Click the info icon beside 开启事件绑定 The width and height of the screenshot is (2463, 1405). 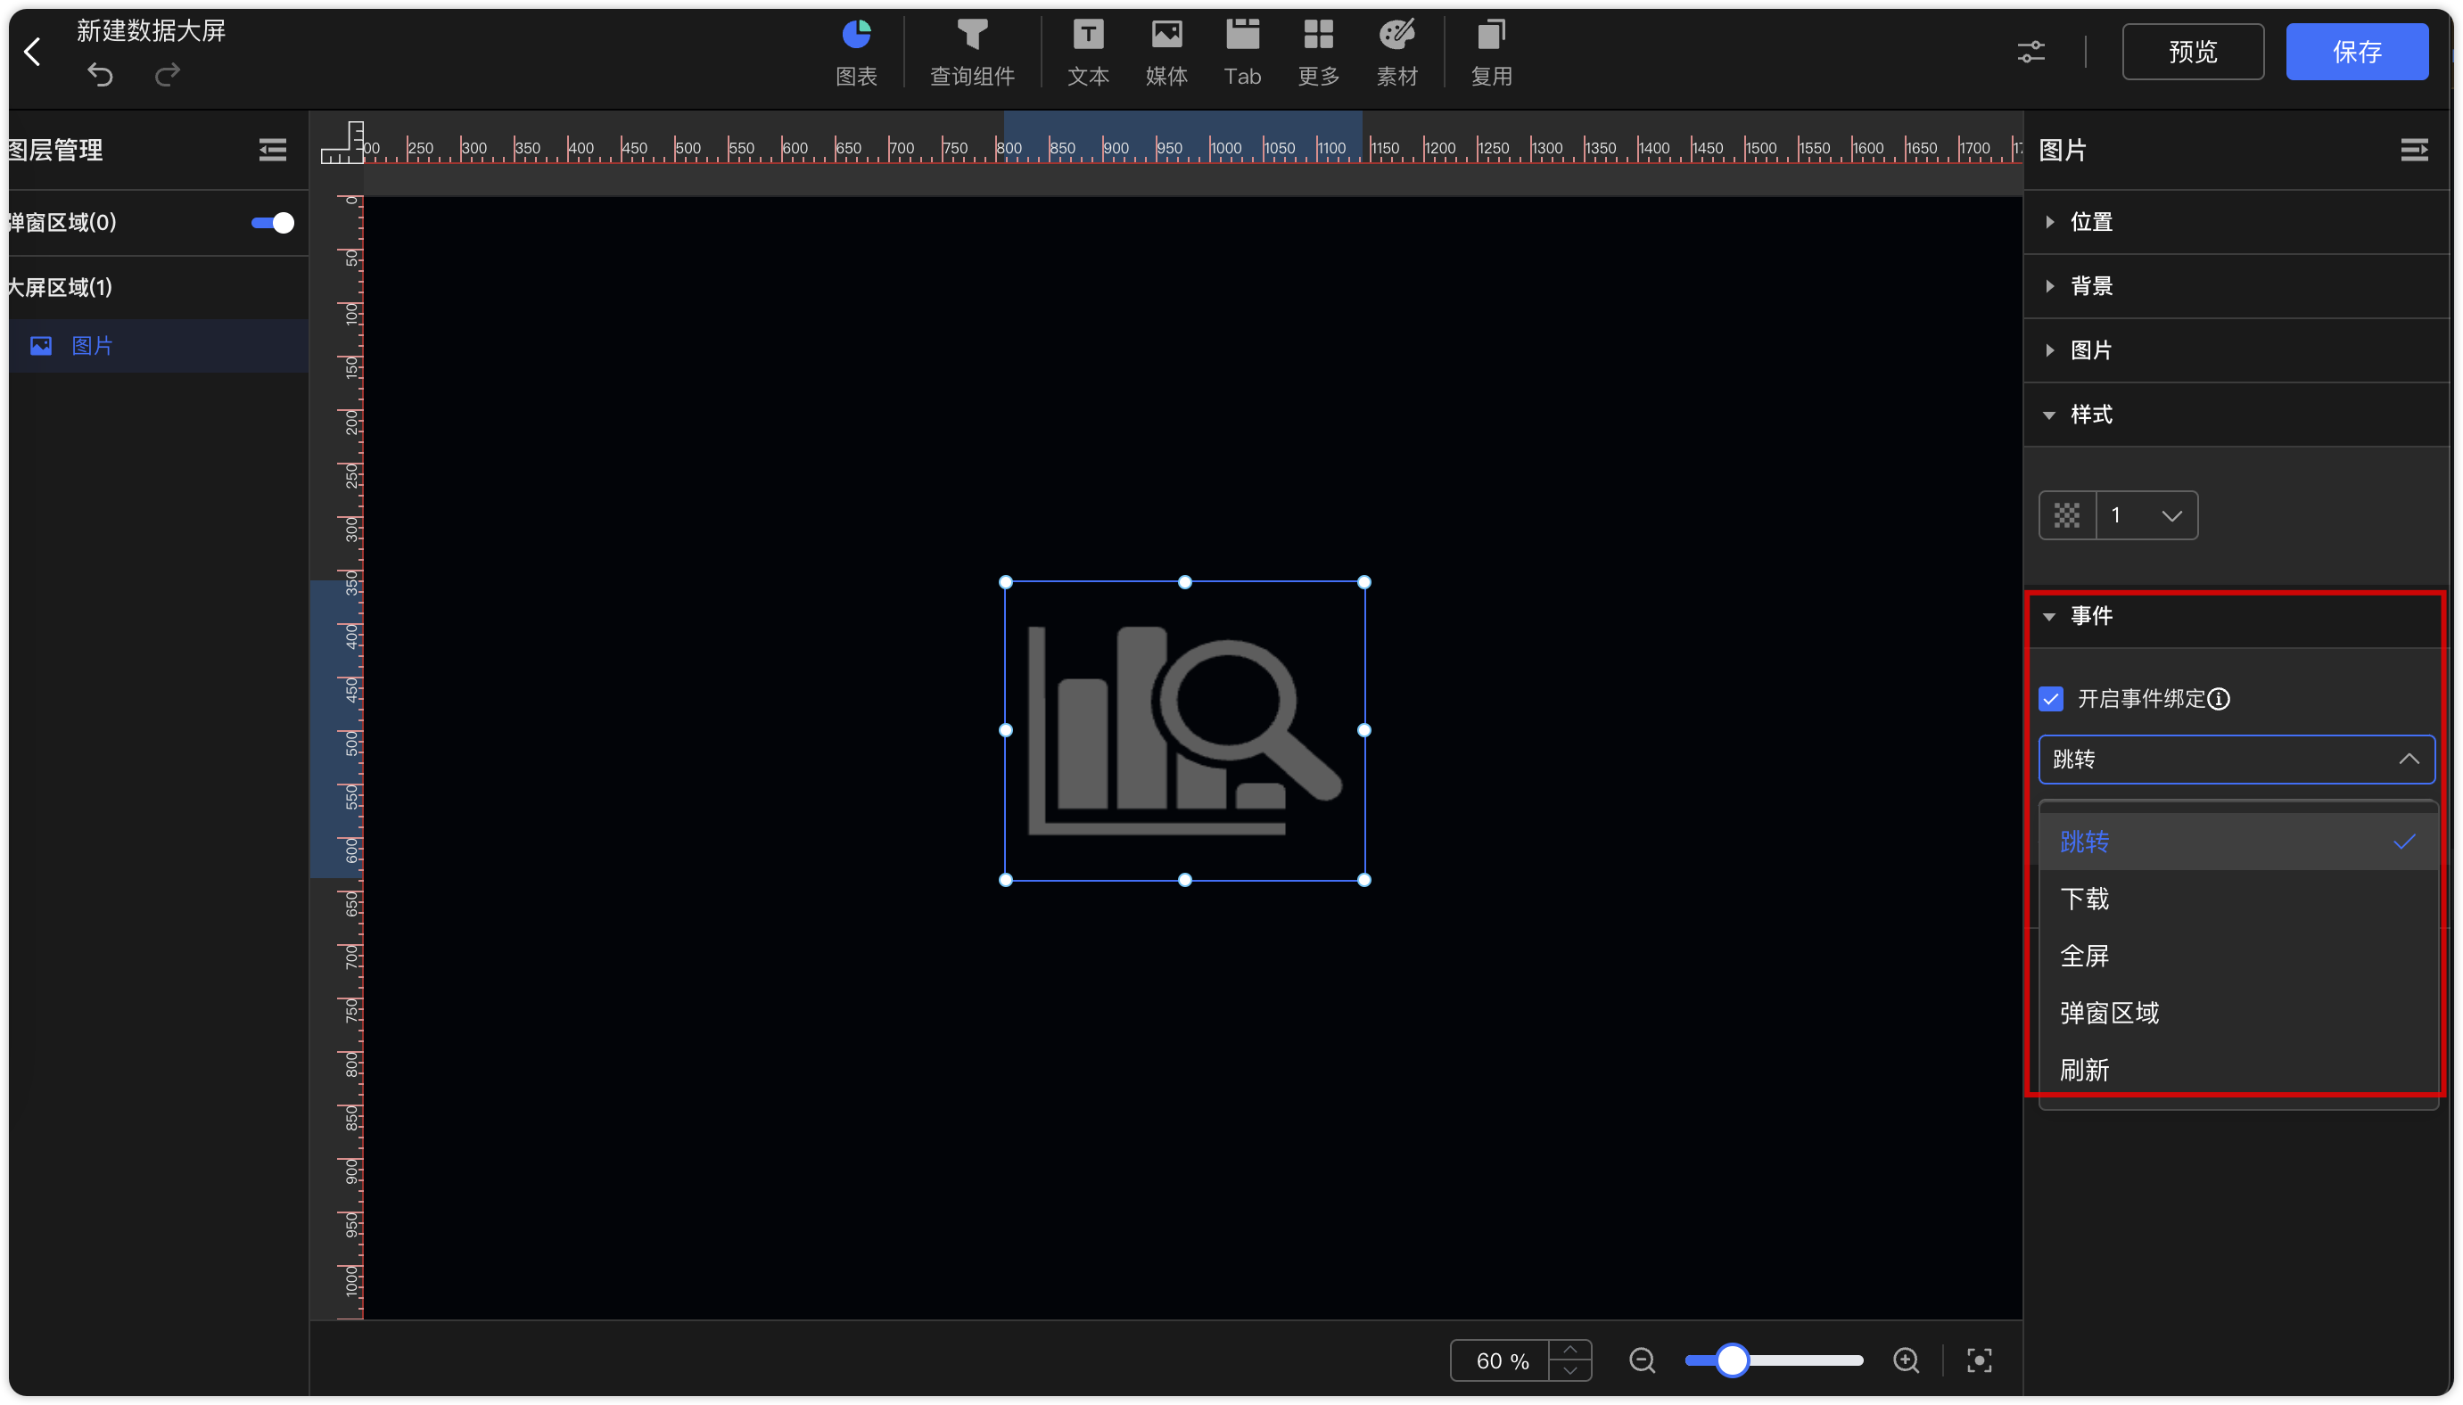click(2219, 699)
